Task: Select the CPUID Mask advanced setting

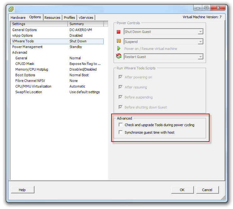Action: [25, 64]
